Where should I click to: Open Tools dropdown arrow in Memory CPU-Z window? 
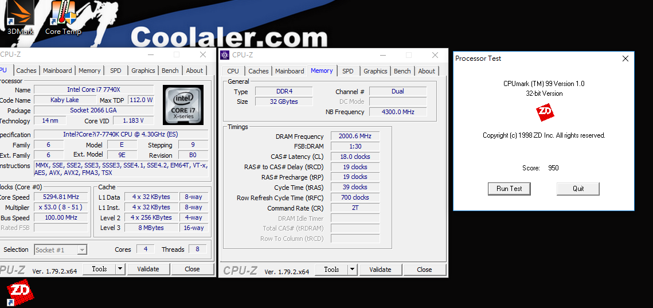click(353, 269)
